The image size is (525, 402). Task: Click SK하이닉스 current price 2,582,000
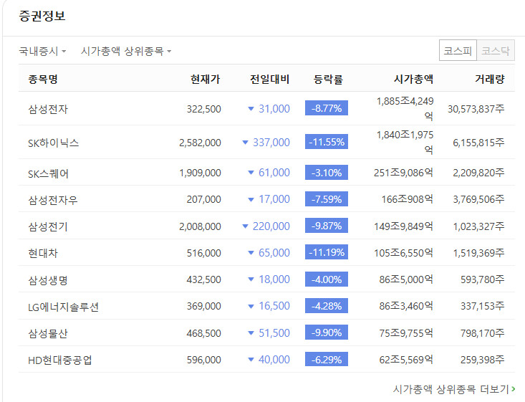(x=200, y=143)
